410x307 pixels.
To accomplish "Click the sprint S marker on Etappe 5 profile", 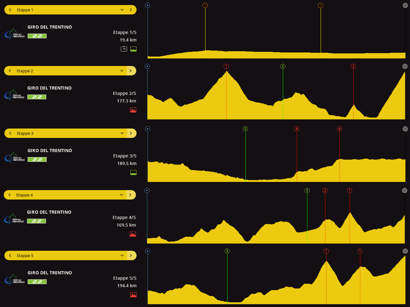I will point(227,251).
